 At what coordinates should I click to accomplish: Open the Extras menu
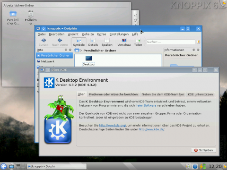point(102,34)
